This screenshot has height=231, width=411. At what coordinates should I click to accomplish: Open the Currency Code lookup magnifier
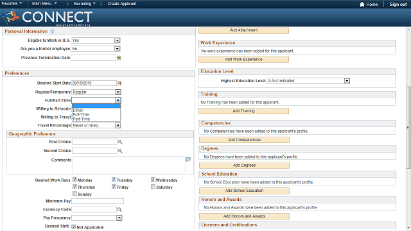[119, 210]
